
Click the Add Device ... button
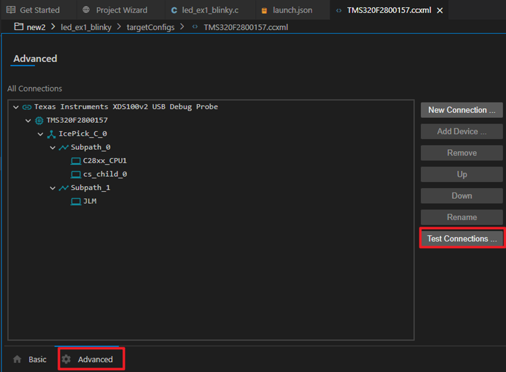pos(462,132)
